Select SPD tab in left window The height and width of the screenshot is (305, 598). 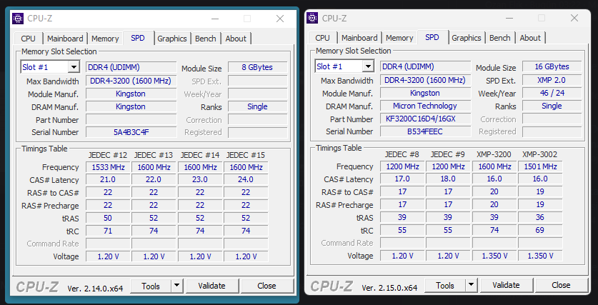click(138, 38)
